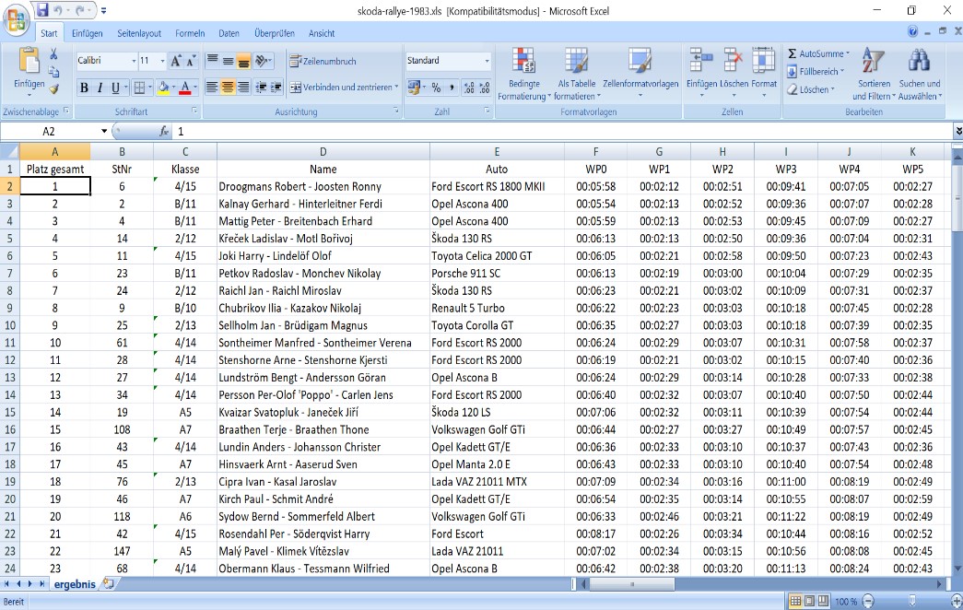Apply the red font color
This screenshot has width=963, height=610.
click(x=185, y=88)
